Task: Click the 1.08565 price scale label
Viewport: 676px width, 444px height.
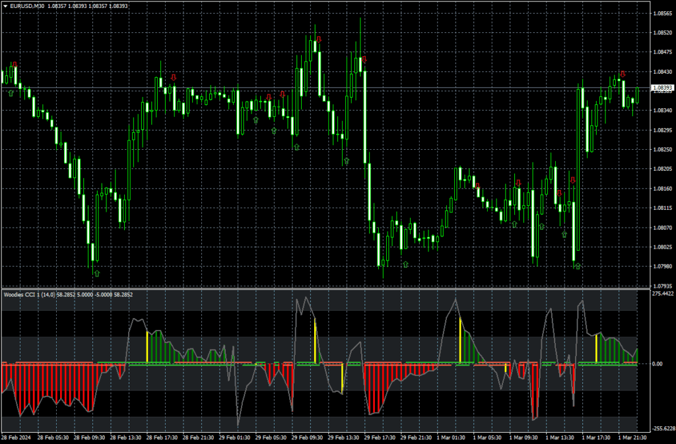Action: (x=661, y=13)
